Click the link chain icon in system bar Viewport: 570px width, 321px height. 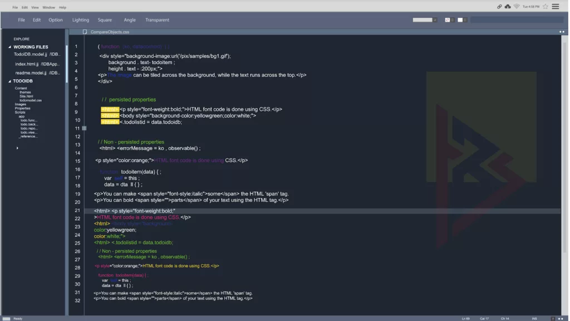(x=499, y=7)
